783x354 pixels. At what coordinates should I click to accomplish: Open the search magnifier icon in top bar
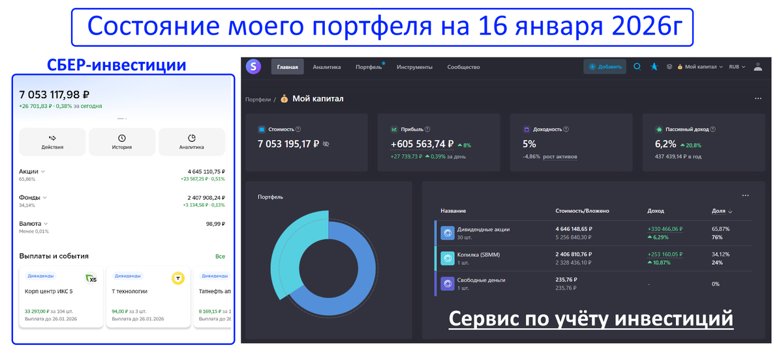pyautogui.click(x=637, y=66)
